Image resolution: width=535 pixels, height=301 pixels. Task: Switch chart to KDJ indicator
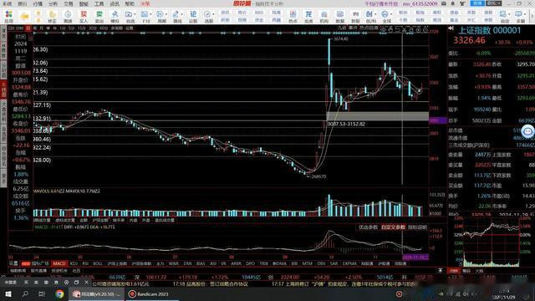click(74, 263)
